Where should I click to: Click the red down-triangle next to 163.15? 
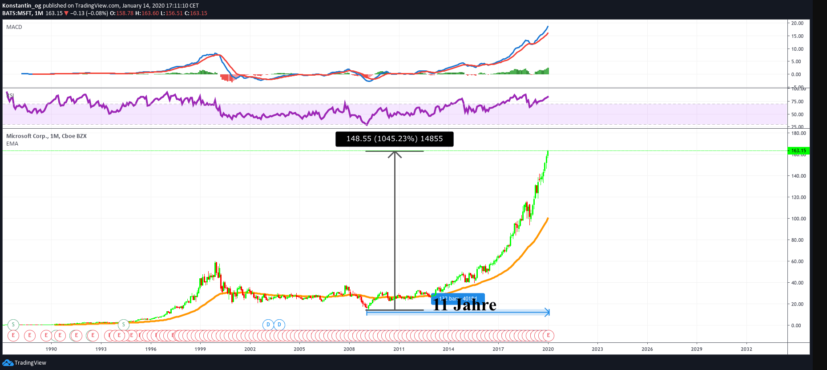coord(66,13)
